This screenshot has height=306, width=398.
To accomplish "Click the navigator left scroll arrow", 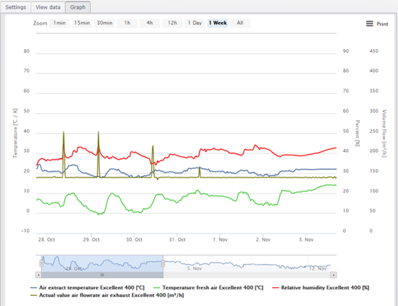I will 38,275.
